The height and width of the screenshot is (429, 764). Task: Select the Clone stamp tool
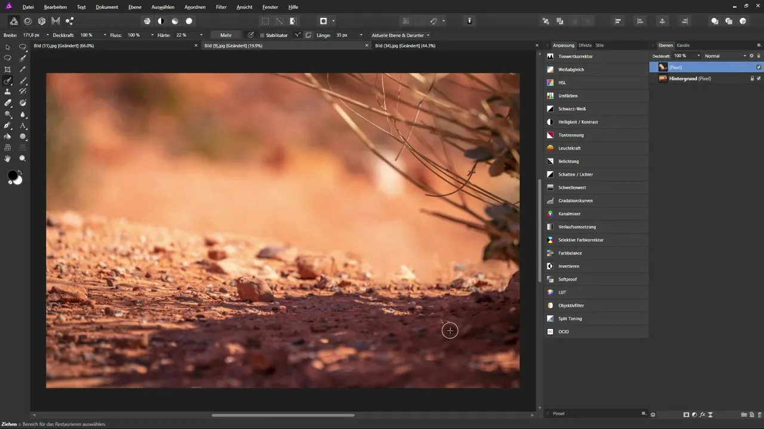[8, 92]
